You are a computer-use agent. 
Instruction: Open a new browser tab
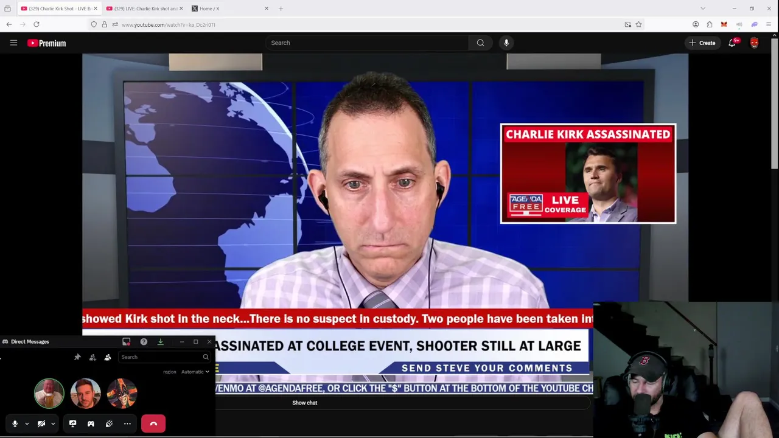tap(281, 9)
